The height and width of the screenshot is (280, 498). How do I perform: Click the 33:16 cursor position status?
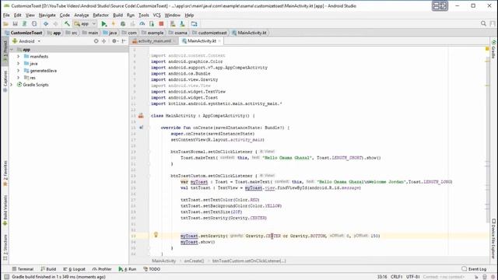point(382,277)
